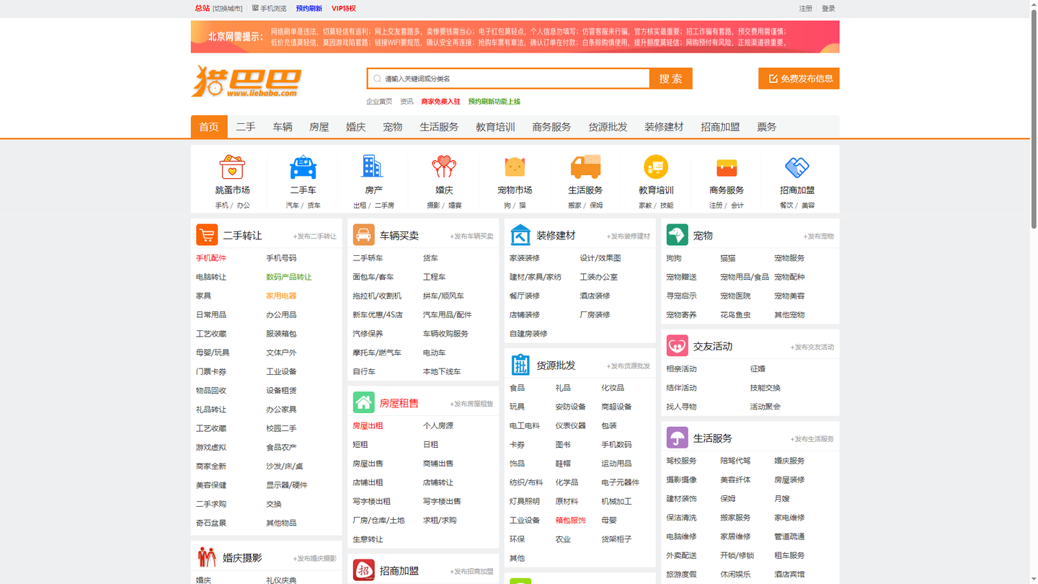Click the 车辆买卖 car section icon
Screen dimensions: 1038x584
pyautogui.click(x=363, y=235)
